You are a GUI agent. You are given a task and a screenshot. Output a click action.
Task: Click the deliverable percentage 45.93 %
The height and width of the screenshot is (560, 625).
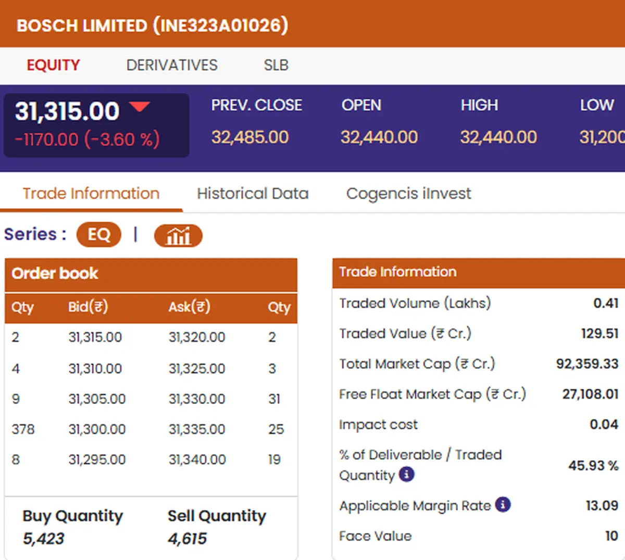pos(593,465)
